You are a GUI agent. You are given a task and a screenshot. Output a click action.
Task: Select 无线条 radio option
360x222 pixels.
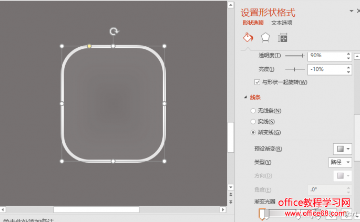(x=253, y=111)
